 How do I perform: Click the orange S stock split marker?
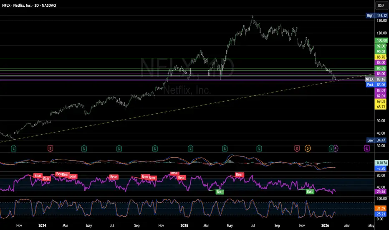tap(308, 148)
